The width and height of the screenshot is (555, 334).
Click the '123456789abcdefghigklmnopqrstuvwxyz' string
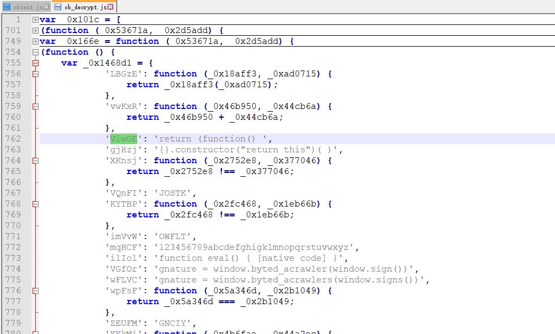[254, 247]
